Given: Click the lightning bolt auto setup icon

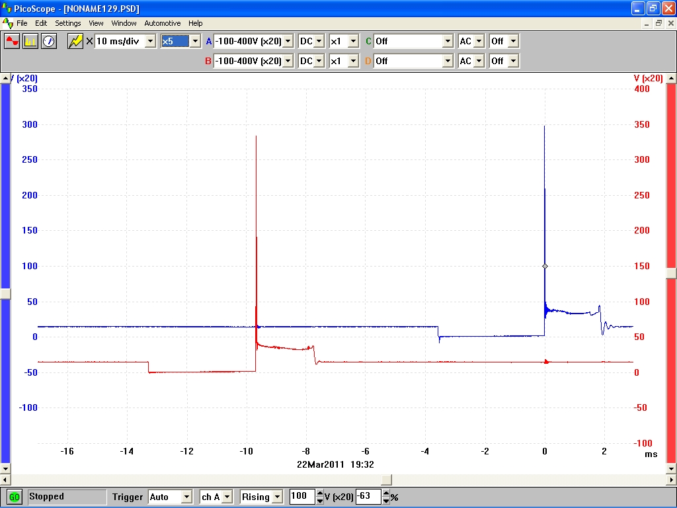Looking at the screenshot, I should click(x=75, y=41).
